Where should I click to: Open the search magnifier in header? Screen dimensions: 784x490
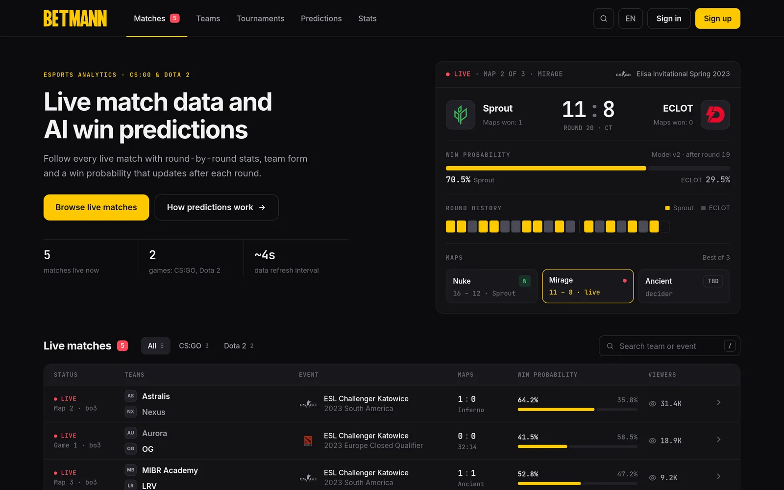pyautogui.click(x=604, y=19)
